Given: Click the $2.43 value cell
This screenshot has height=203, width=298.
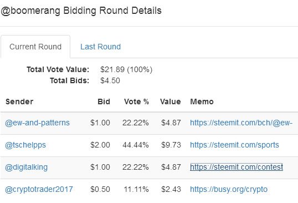Looking at the screenshot, I should tap(171, 189).
